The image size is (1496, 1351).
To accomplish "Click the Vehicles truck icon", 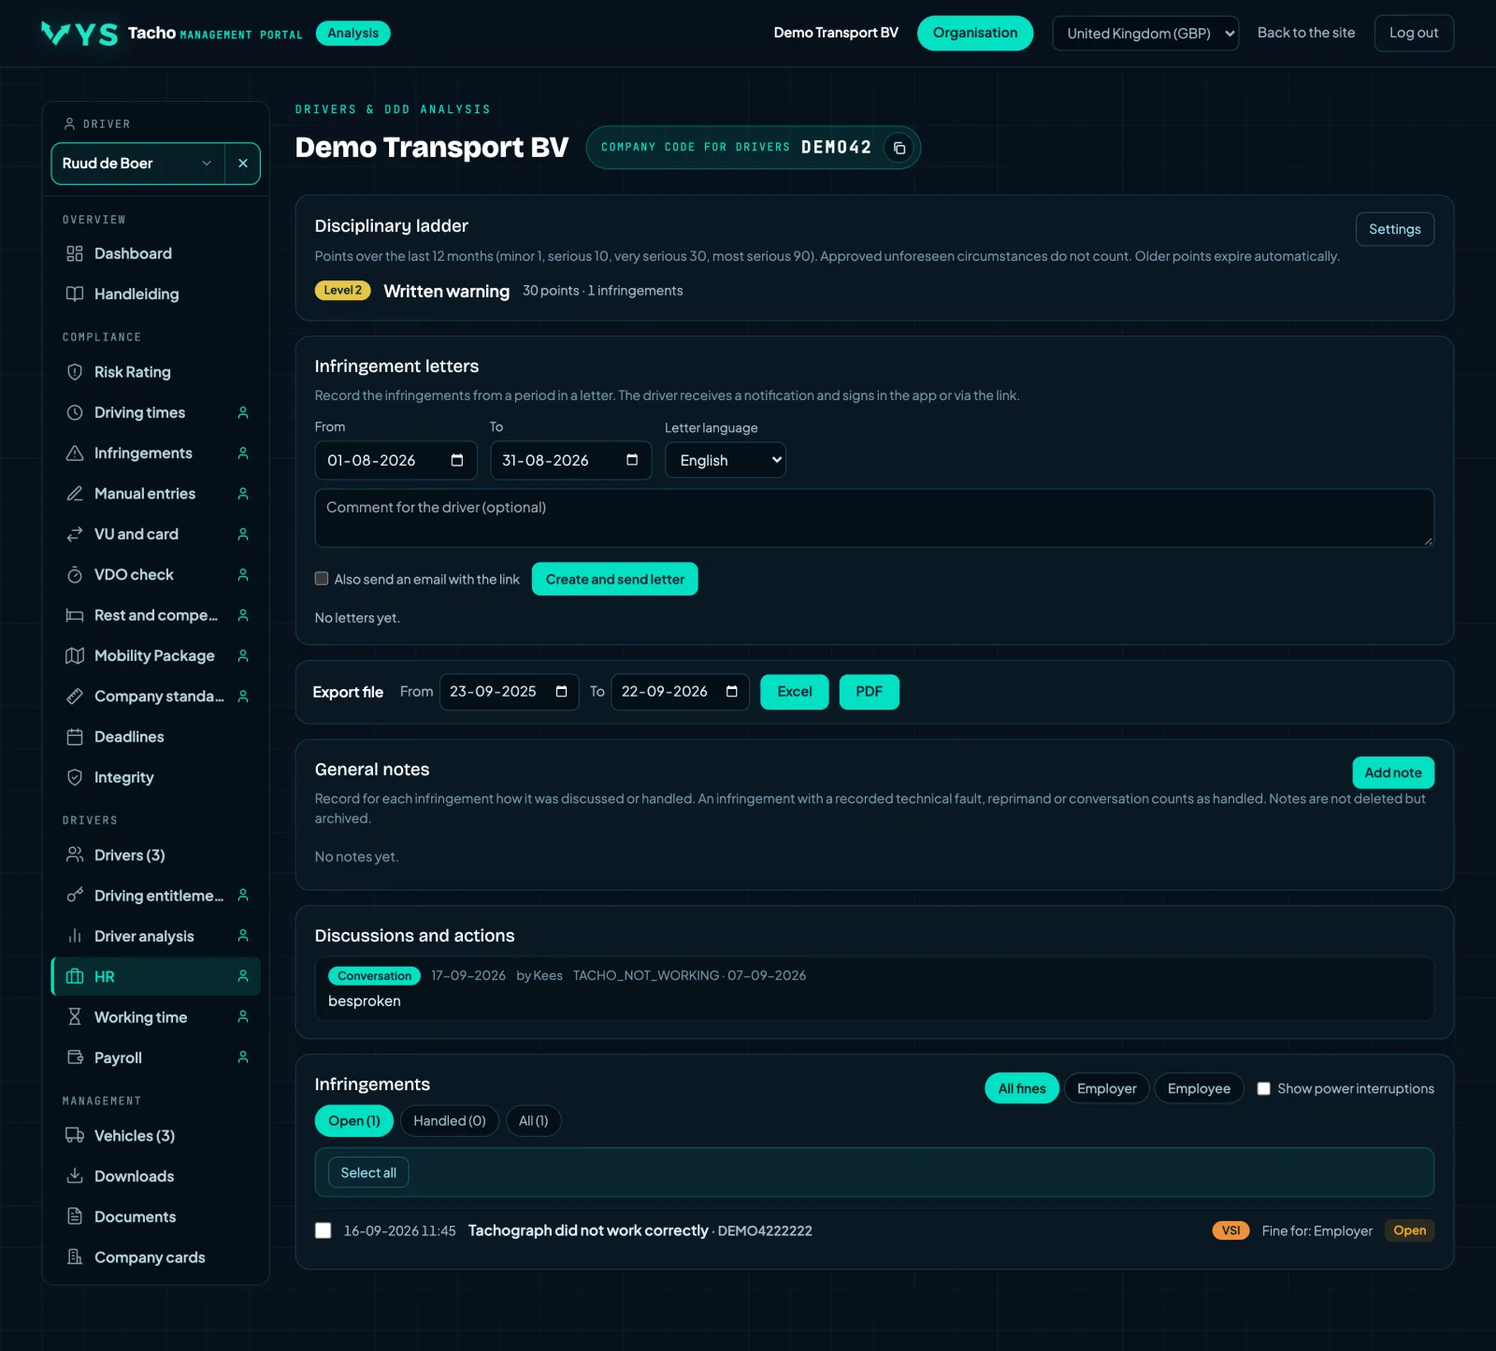I will [75, 1136].
